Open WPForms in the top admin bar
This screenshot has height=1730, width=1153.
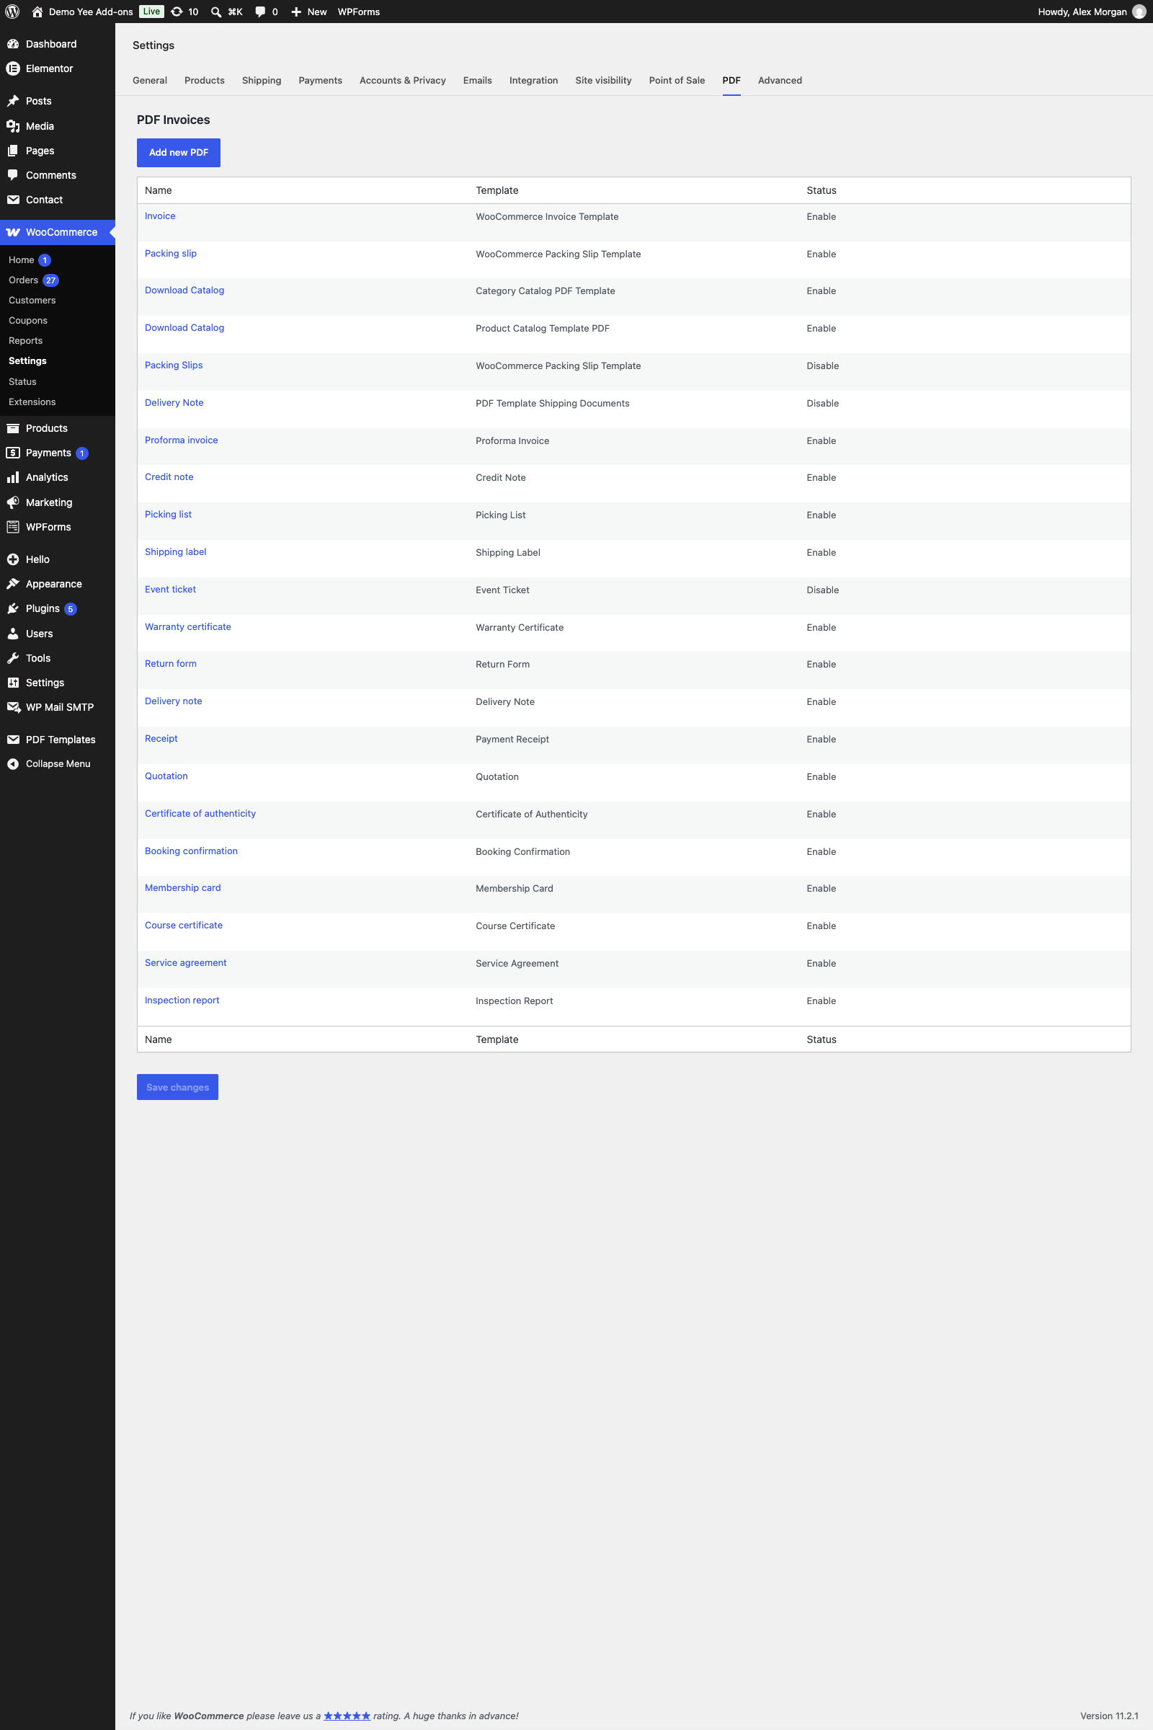click(x=359, y=12)
